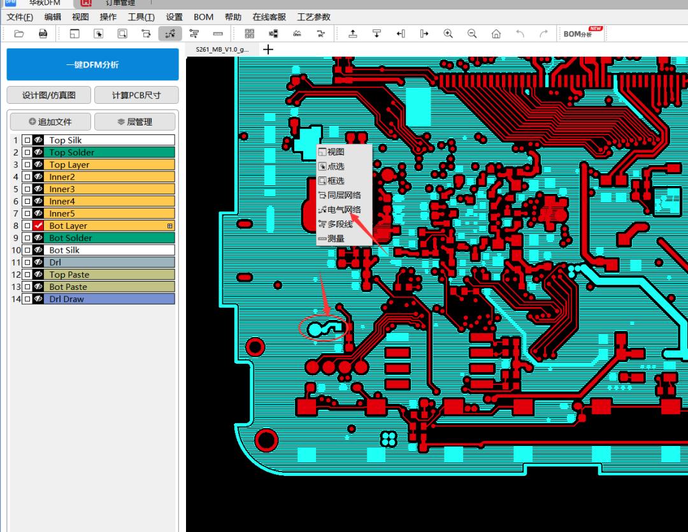This screenshot has height=532, width=688.
Task: Click the Inner3 layer color bar
Action: point(110,189)
